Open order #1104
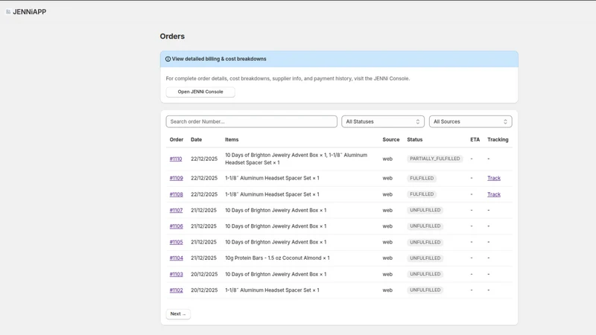The height and width of the screenshot is (335, 596). 176,258
